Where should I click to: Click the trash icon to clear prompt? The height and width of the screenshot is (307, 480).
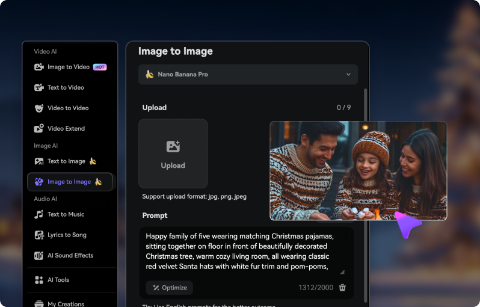(x=342, y=287)
